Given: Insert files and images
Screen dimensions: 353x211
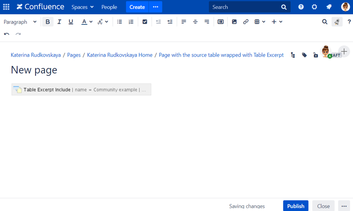Looking at the screenshot, I should [x=234, y=22].
